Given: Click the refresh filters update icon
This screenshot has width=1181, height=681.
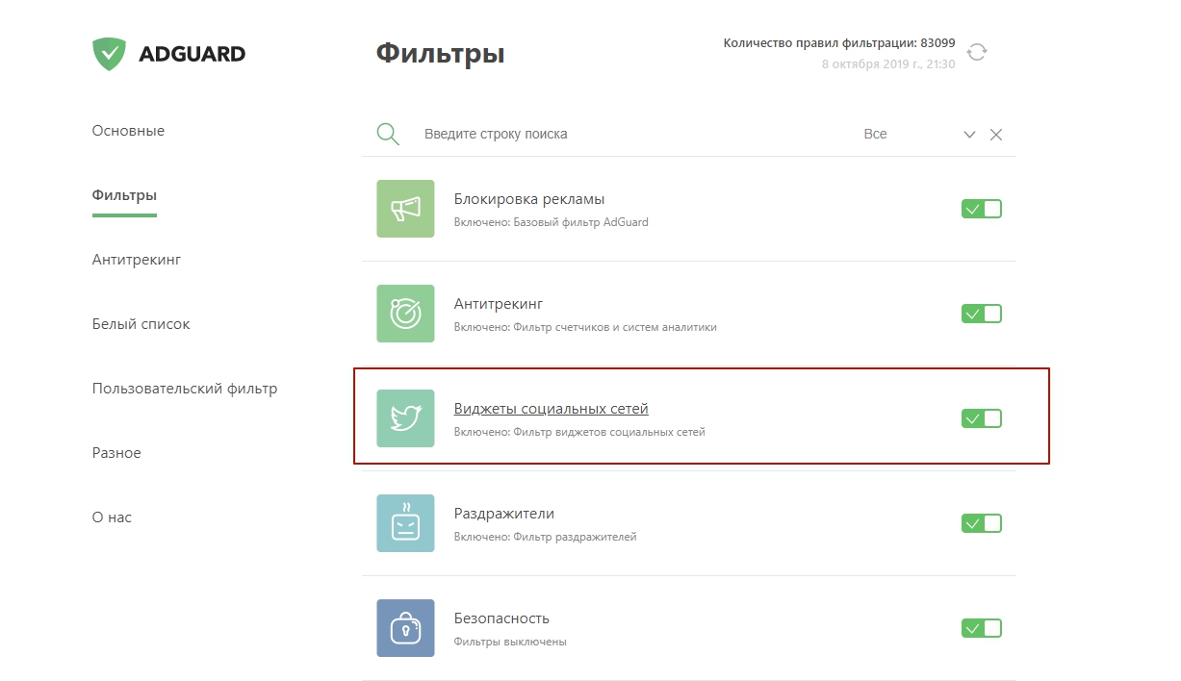Looking at the screenshot, I should click(x=977, y=53).
